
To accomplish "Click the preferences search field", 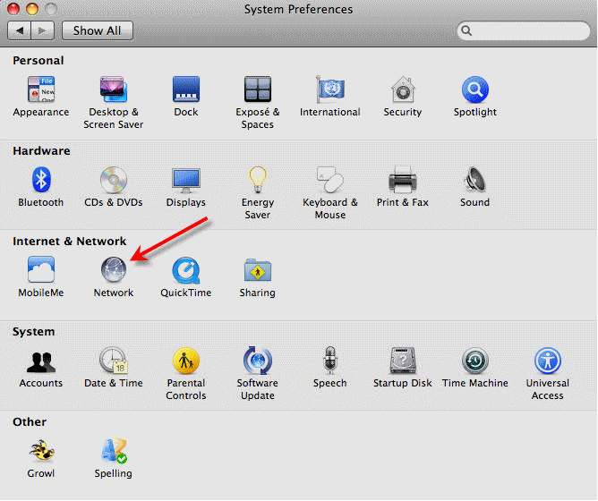I will coord(523,30).
